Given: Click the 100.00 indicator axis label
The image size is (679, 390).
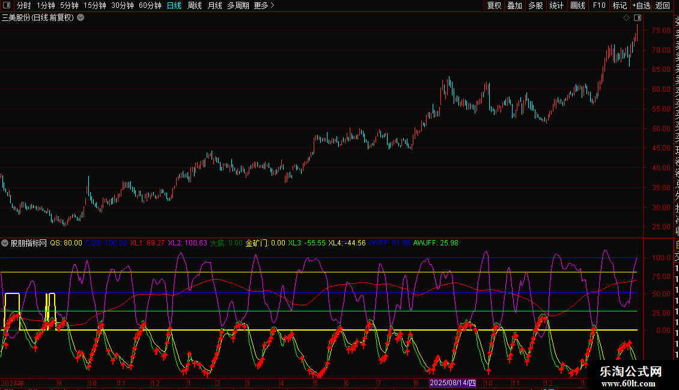Looking at the screenshot, I should point(661,257).
